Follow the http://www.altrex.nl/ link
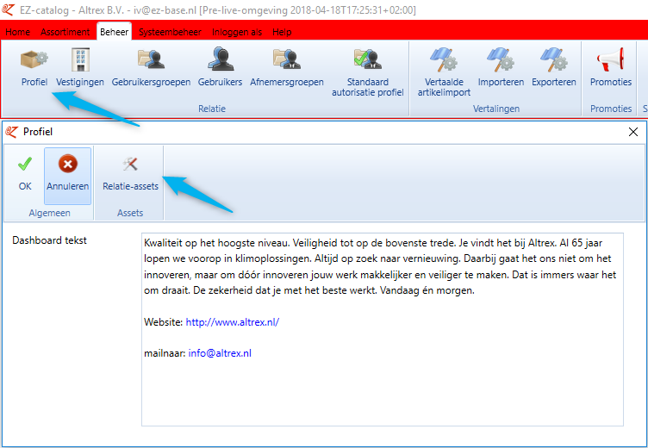 pyautogui.click(x=233, y=322)
